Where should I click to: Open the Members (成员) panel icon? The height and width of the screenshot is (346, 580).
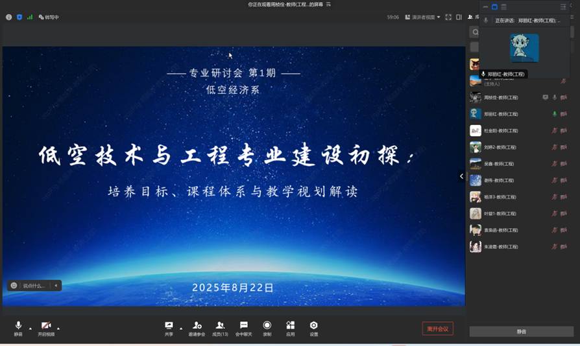point(220,327)
